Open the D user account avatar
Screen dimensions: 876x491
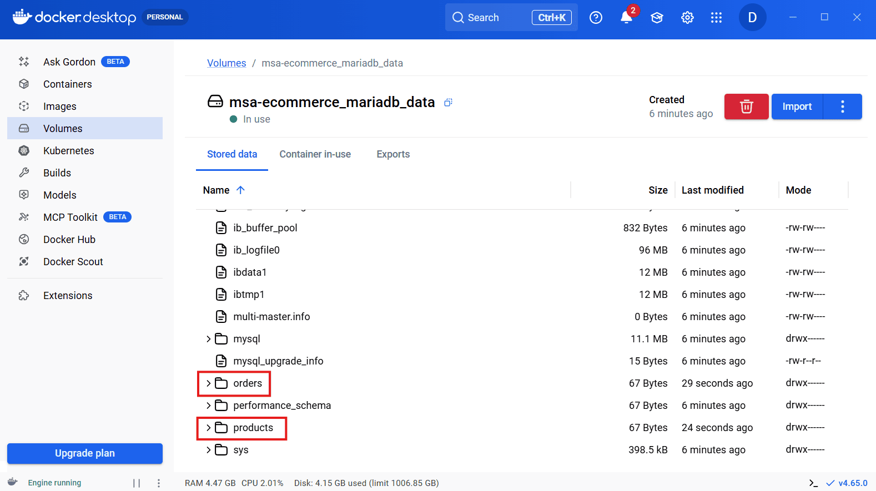point(752,17)
